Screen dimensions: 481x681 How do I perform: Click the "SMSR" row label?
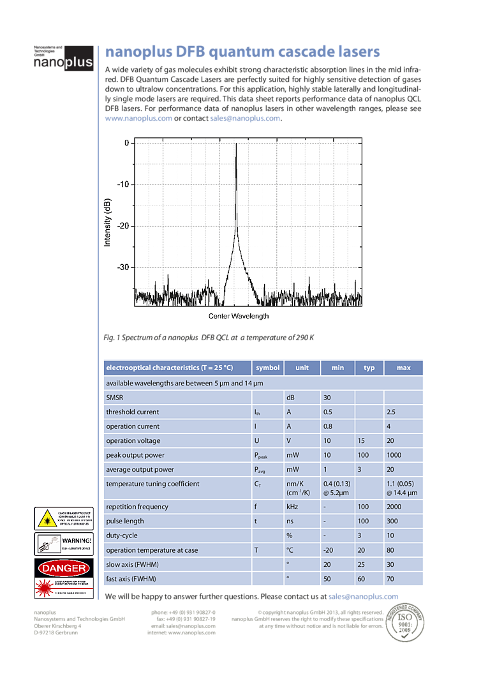tap(115, 398)
